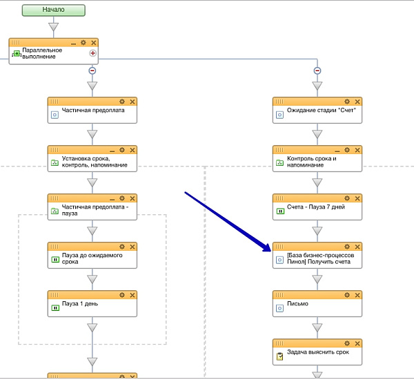
Task: Click clipboard icon of Задача выяснить срок
Action: click(279, 357)
